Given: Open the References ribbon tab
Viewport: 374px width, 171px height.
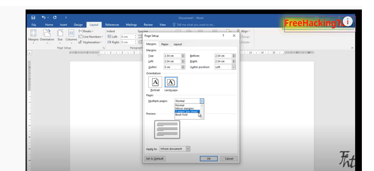Looking at the screenshot, I should [x=112, y=24].
